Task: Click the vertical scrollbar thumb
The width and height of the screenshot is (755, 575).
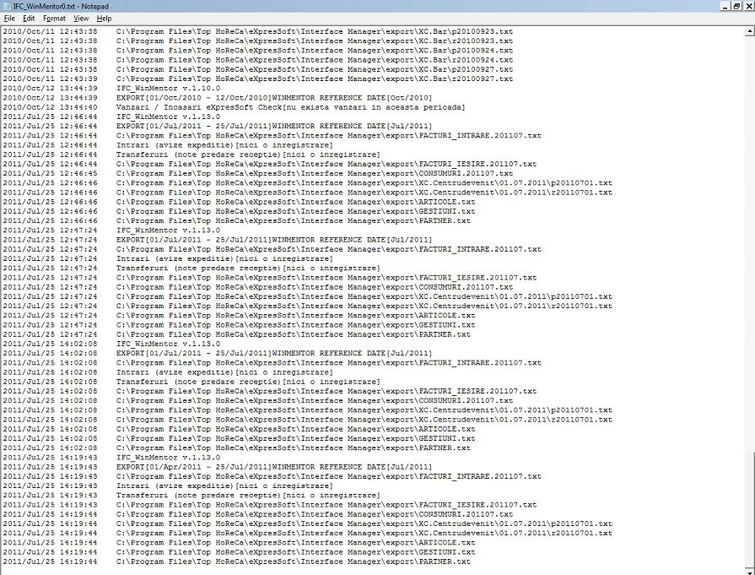Action: click(750, 509)
